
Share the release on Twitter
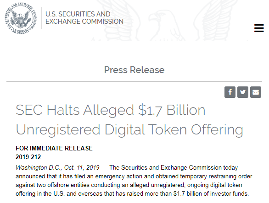click(243, 92)
